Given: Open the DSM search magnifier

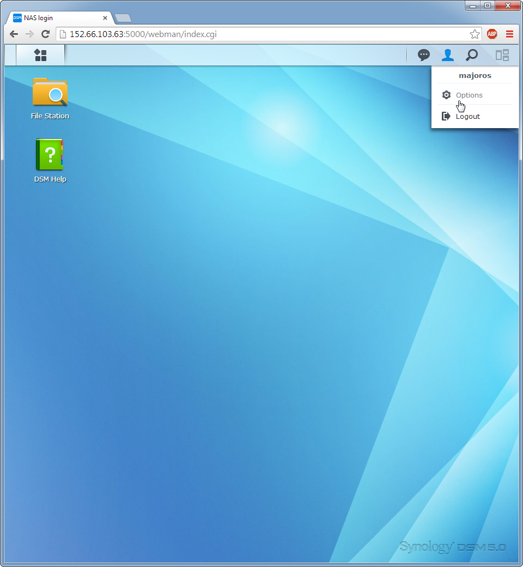Looking at the screenshot, I should [472, 55].
